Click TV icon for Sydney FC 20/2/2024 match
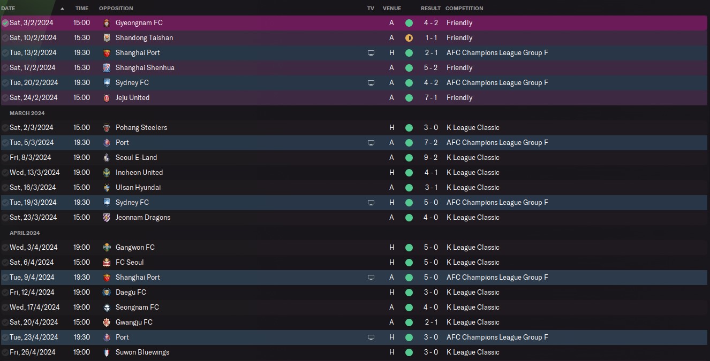Image resolution: width=710 pixels, height=361 pixels. pyautogui.click(x=371, y=83)
